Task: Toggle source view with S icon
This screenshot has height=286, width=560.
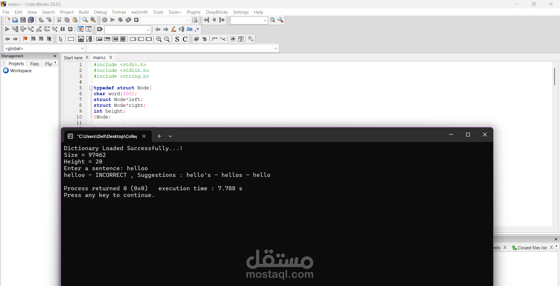Action: pos(177,39)
